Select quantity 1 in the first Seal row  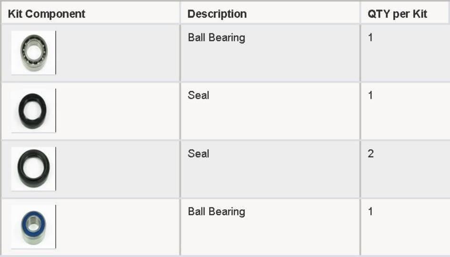370,95
